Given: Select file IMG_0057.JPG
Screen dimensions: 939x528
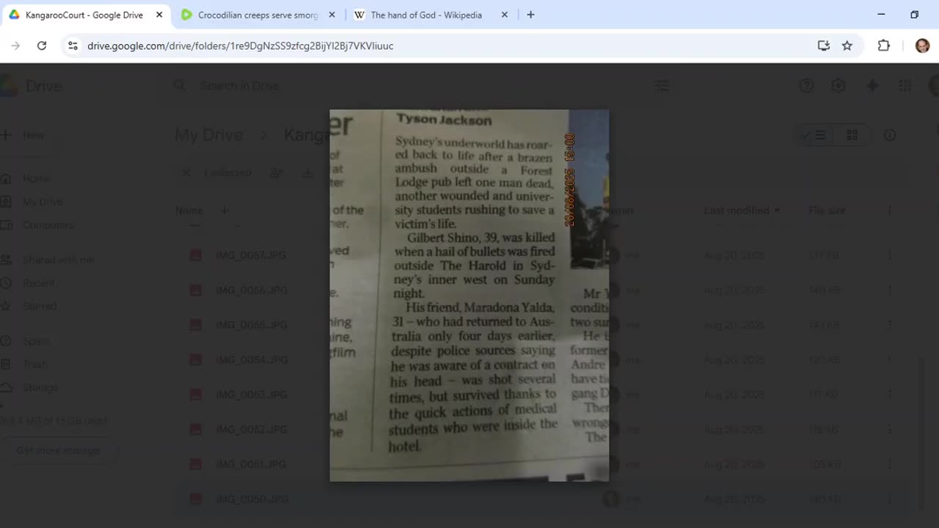Looking at the screenshot, I should pos(251,255).
